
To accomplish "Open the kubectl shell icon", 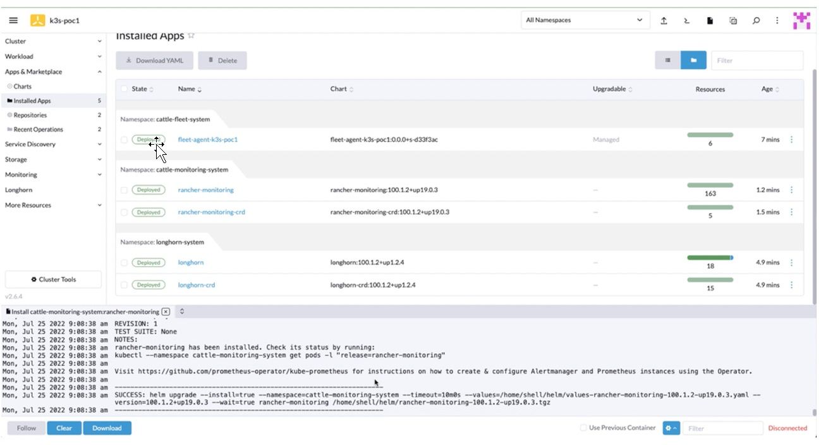I will [686, 20].
